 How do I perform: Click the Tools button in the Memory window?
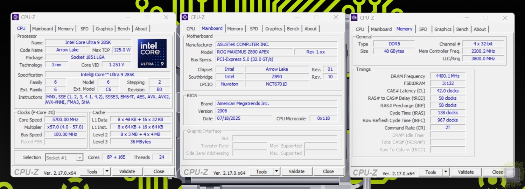click(x=430, y=172)
